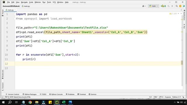Open the Tools menu
The width and height of the screenshot is (187, 105).
pos(49,2)
